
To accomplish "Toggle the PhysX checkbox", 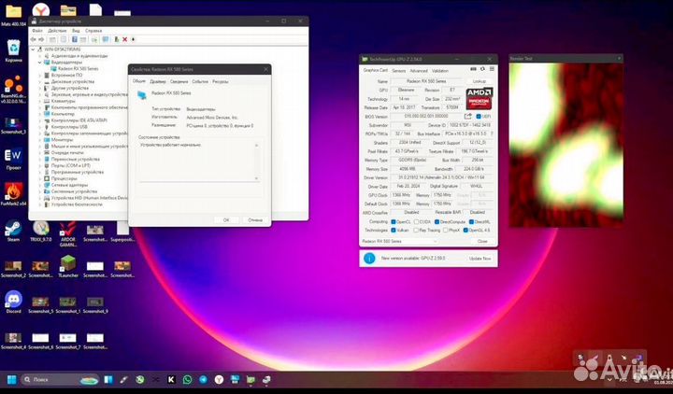I will pos(445,231).
